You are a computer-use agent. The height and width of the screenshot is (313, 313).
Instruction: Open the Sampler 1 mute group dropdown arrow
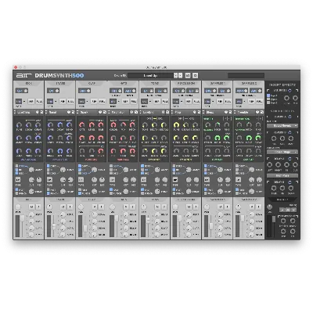[214, 101]
